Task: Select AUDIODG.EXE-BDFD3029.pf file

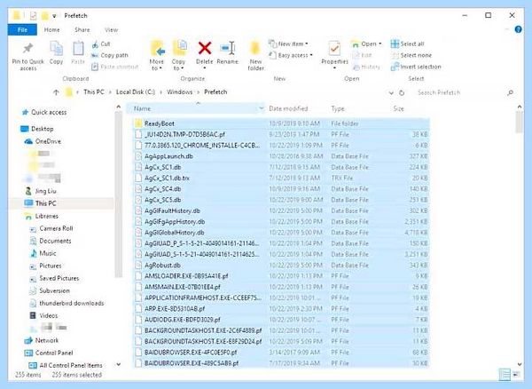Action: (x=281, y=320)
